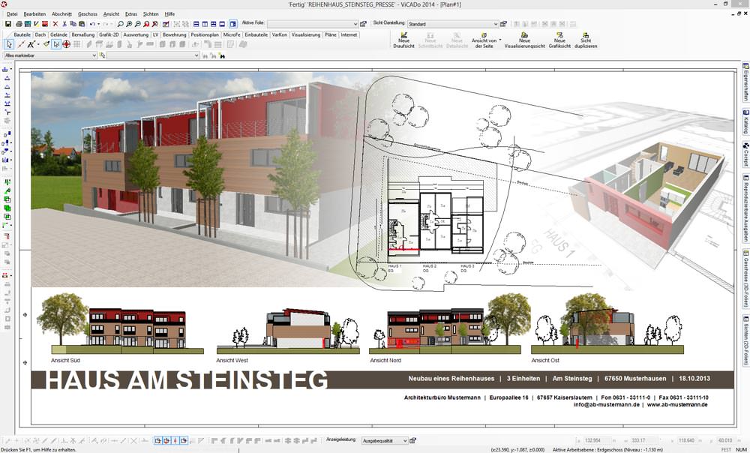750x453 pixels.
Task: Switch to the Bewehrung tab
Action: point(174,35)
